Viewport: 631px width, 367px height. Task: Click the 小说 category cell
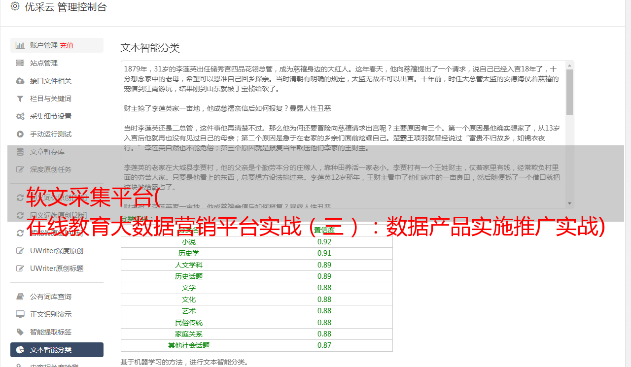pos(189,242)
